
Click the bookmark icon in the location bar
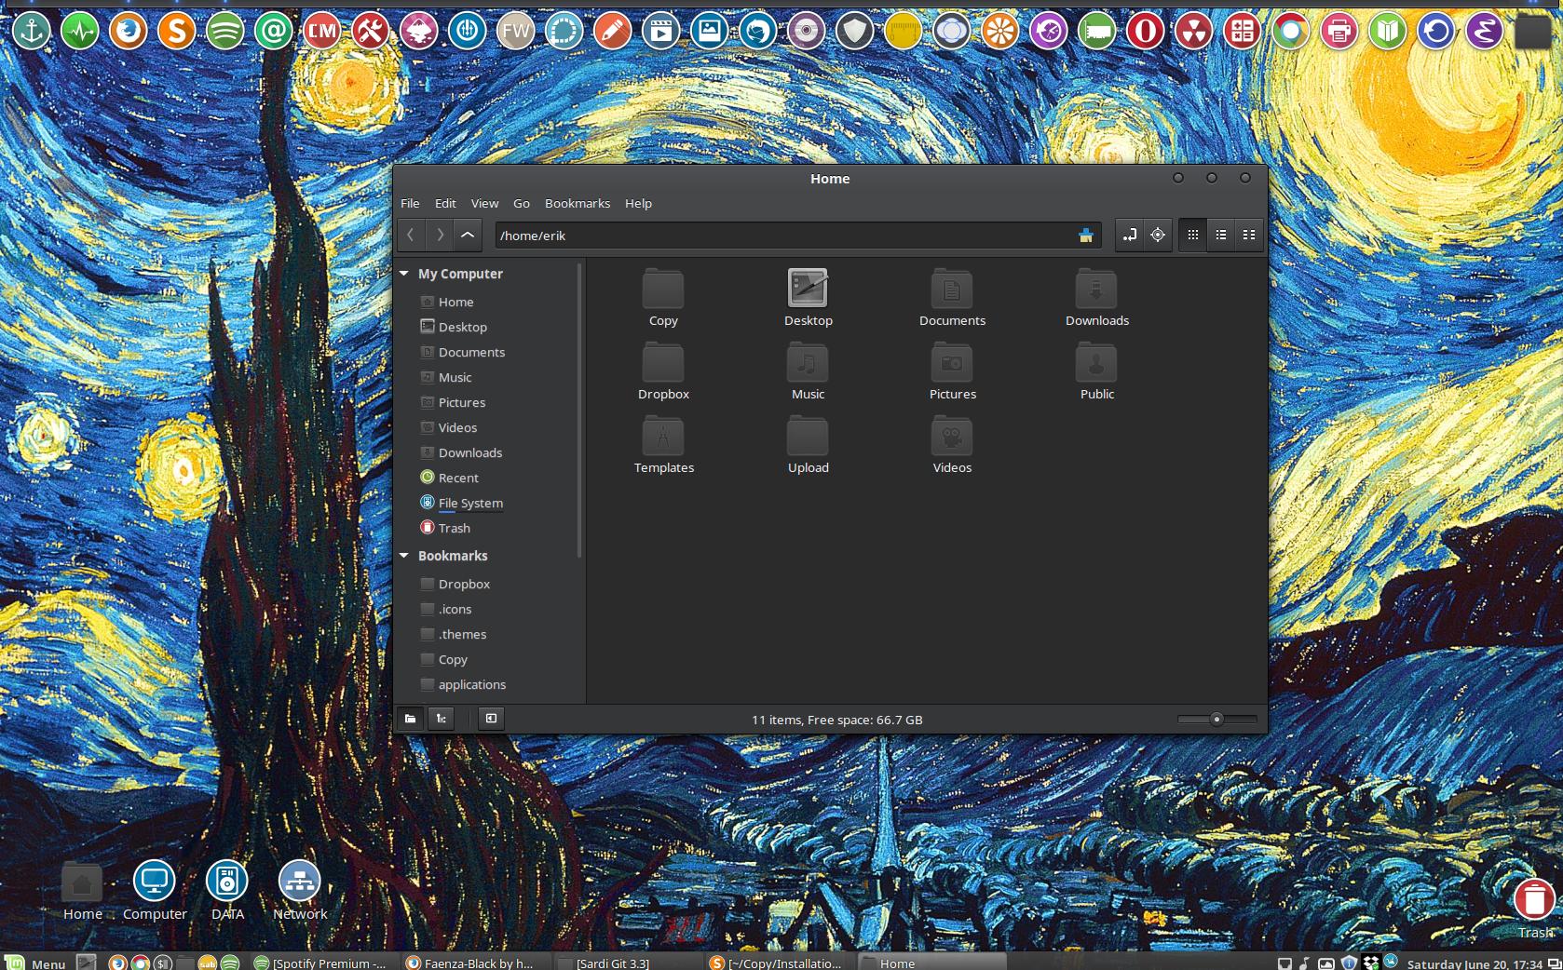pos(1085,236)
